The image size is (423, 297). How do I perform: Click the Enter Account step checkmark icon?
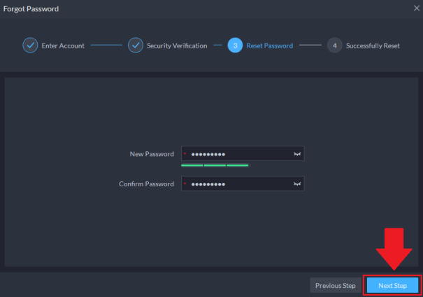coord(30,46)
